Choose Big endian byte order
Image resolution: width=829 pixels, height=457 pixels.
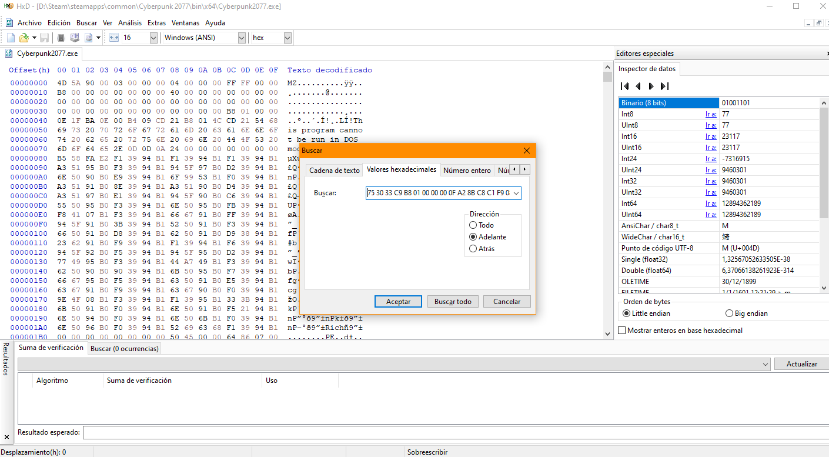[747, 313]
